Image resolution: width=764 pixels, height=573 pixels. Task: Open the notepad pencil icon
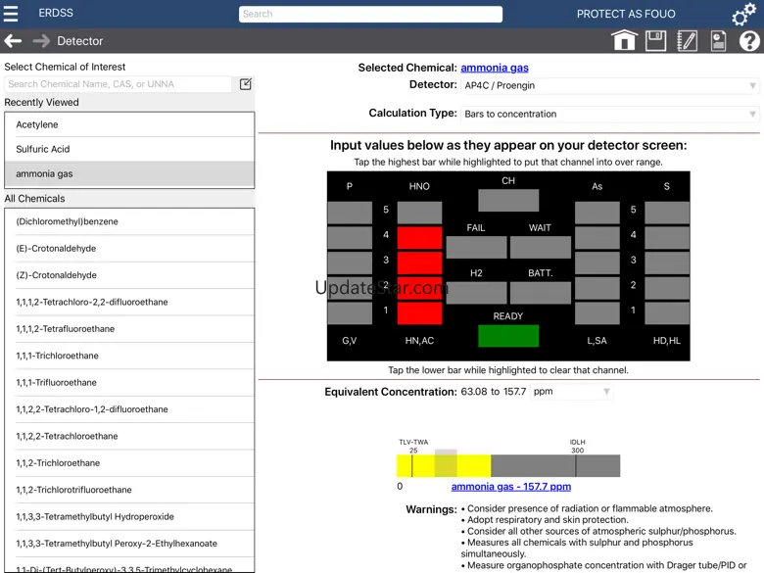tap(687, 40)
